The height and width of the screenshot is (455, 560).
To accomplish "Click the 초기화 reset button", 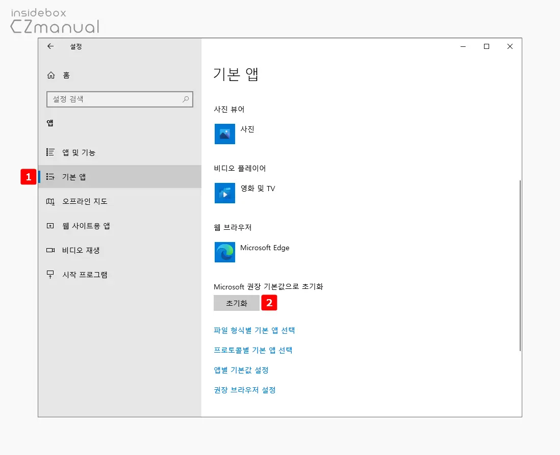I will pos(237,303).
